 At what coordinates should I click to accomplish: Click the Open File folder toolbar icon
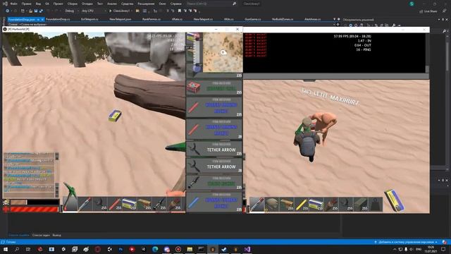pos(30,11)
